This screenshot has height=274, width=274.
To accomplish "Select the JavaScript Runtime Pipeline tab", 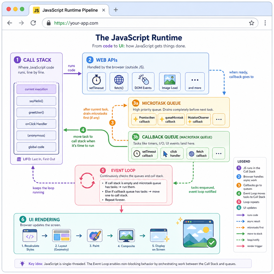I will [69, 10].
